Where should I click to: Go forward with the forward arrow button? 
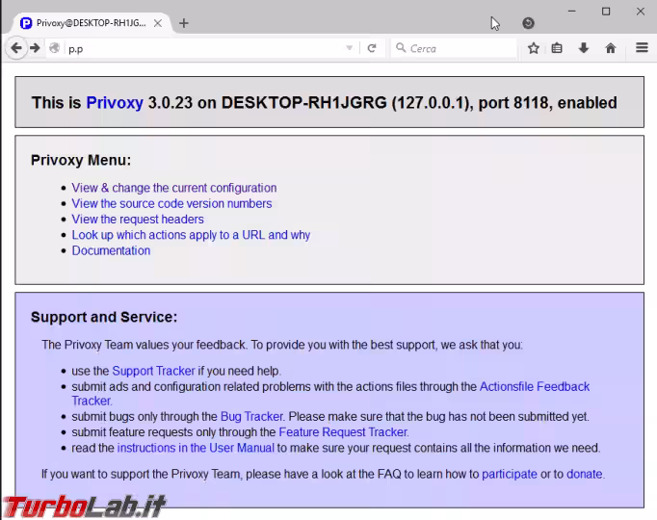click(x=36, y=48)
